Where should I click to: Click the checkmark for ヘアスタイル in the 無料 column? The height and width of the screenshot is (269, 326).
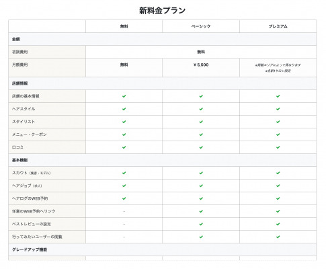[x=124, y=109]
